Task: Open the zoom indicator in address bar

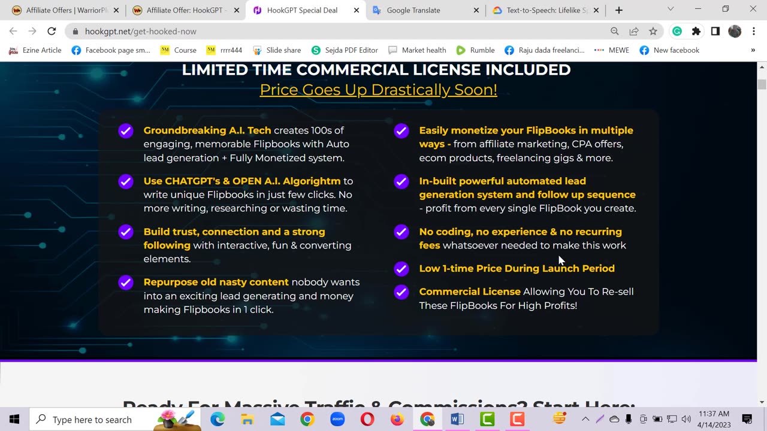Action: pyautogui.click(x=615, y=31)
